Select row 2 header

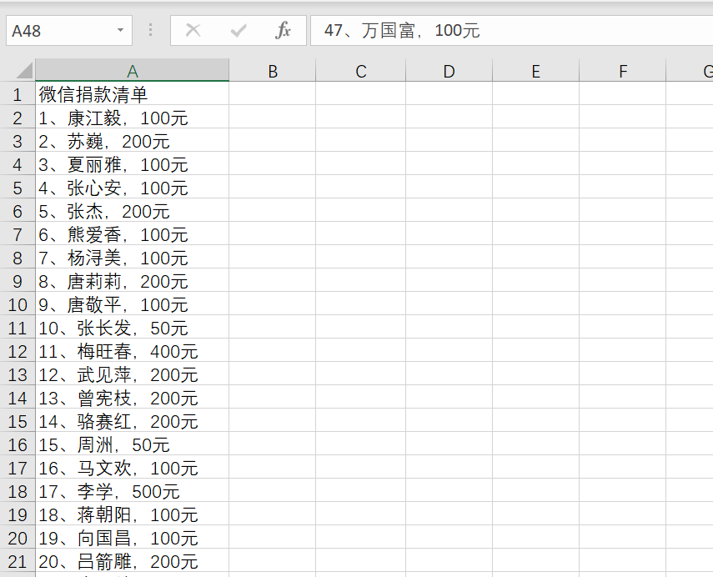point(18,118)
